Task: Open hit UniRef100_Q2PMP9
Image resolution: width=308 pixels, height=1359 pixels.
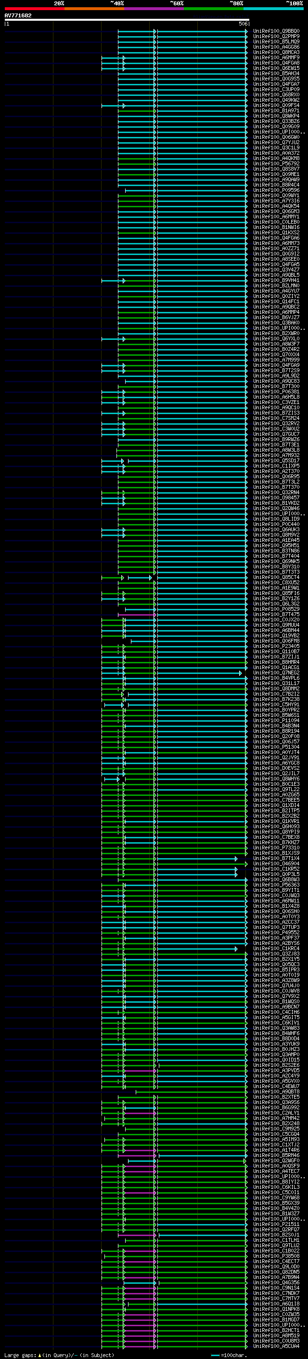Action: click(x=276, y=37)
